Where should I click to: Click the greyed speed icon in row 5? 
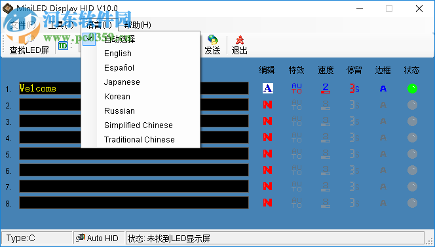point(326,154)
